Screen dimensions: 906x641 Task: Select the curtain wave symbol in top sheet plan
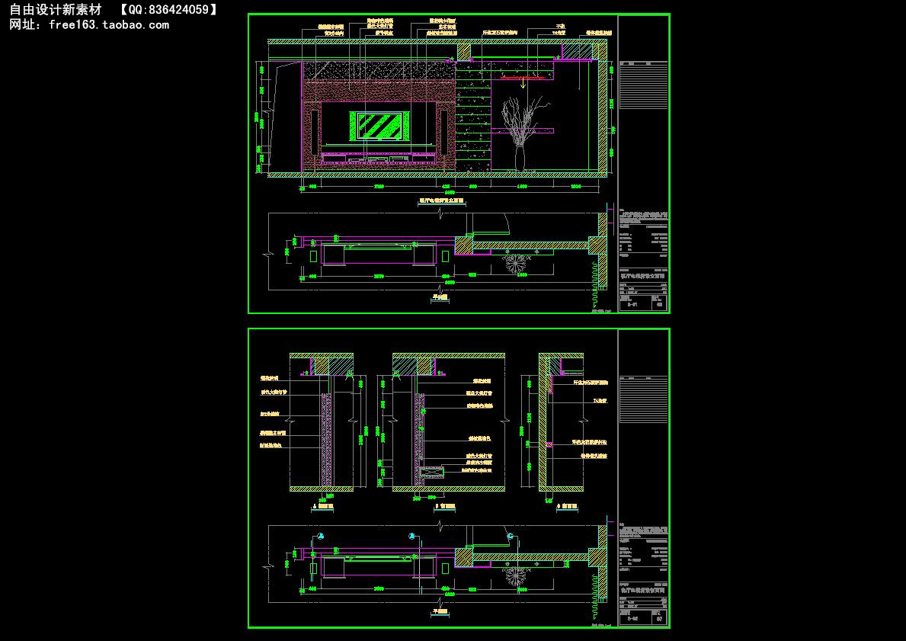tap(593, 285)
